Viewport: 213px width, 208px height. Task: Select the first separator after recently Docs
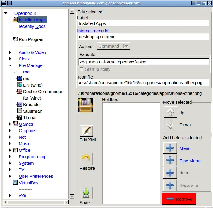click(26, 33)
